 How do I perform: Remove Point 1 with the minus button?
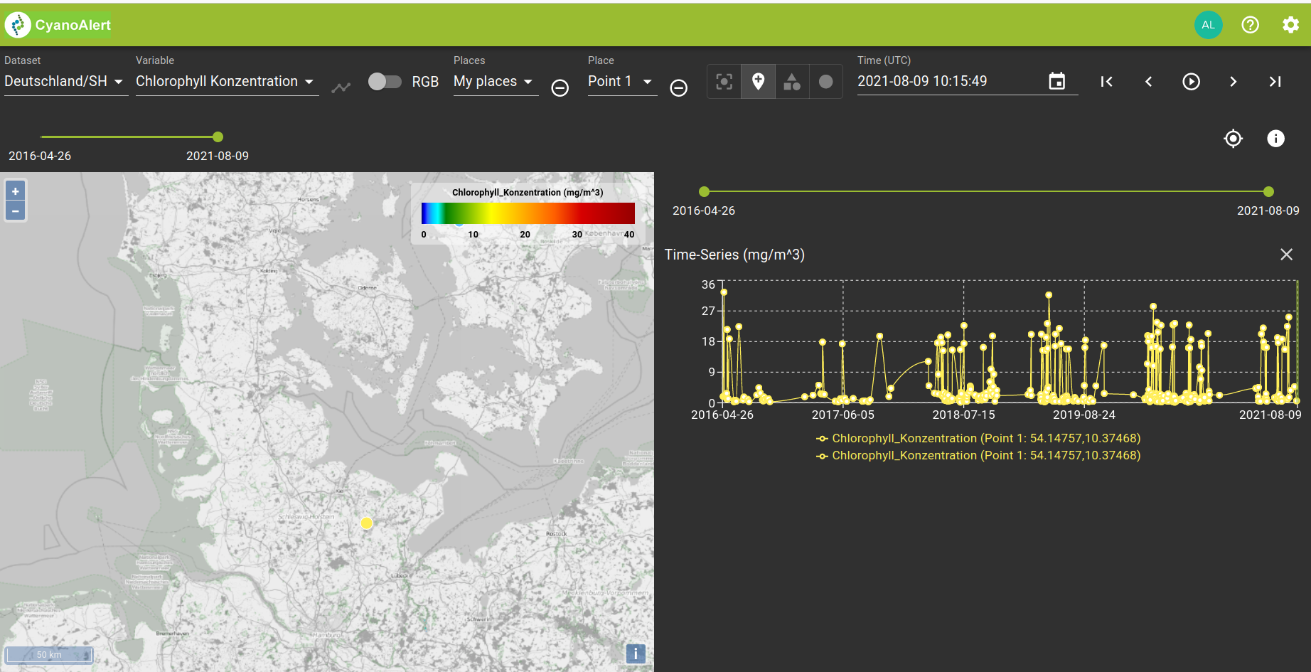pyautogui.click(x=678, y=87)
